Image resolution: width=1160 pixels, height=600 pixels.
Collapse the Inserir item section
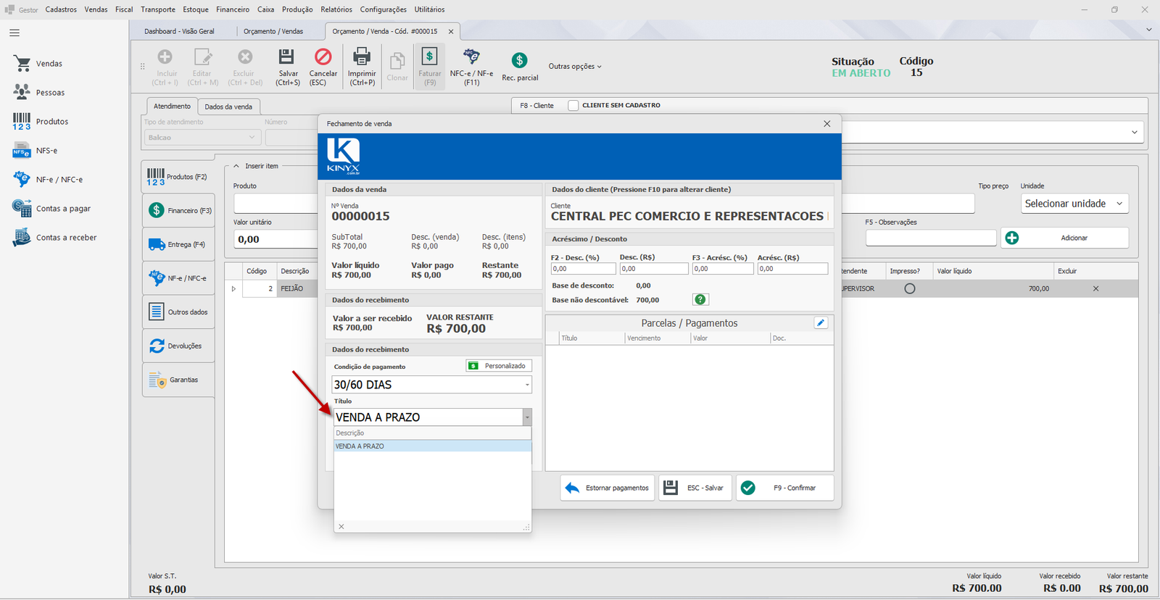tap(236, 167)
